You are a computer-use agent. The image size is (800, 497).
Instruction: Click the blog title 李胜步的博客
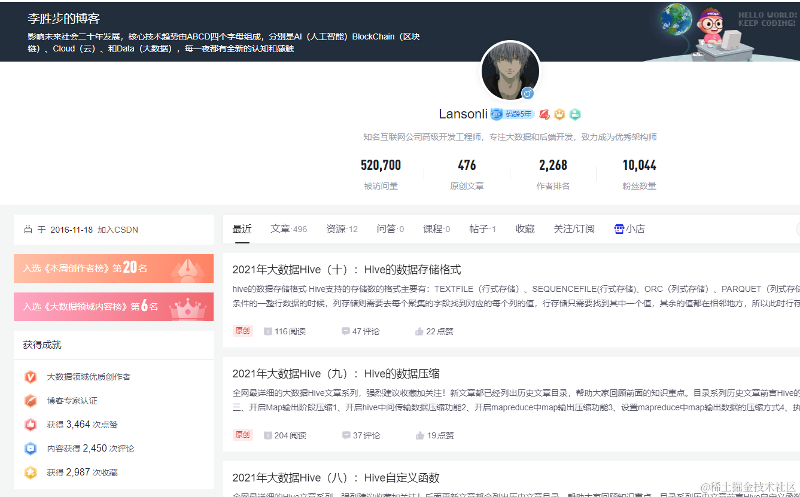(63, 19)
